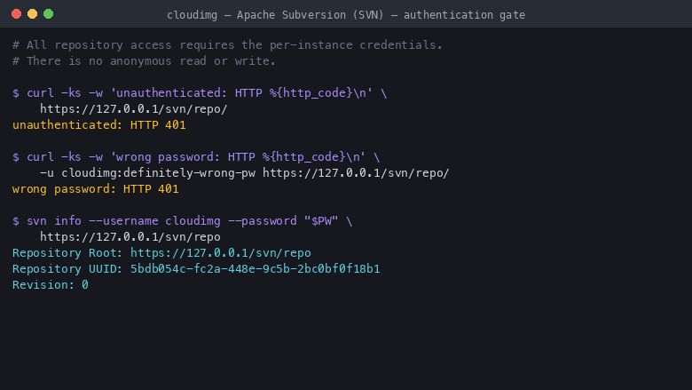This screenshot has width=692, height=390.
Task: Click the Repository UUID value
Action: [x=256, y=269]
